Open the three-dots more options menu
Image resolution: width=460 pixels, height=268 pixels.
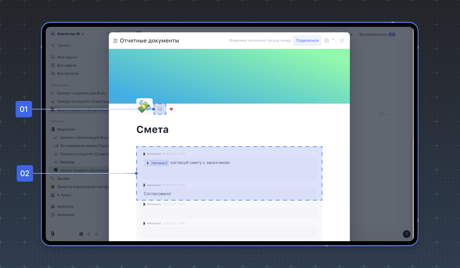pyautogui.click(x=389, y=114)
